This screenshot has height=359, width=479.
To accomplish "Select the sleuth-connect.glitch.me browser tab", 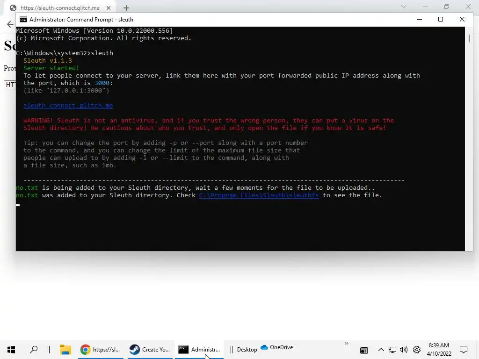I will pyautogui.click(x=60, y=8).
